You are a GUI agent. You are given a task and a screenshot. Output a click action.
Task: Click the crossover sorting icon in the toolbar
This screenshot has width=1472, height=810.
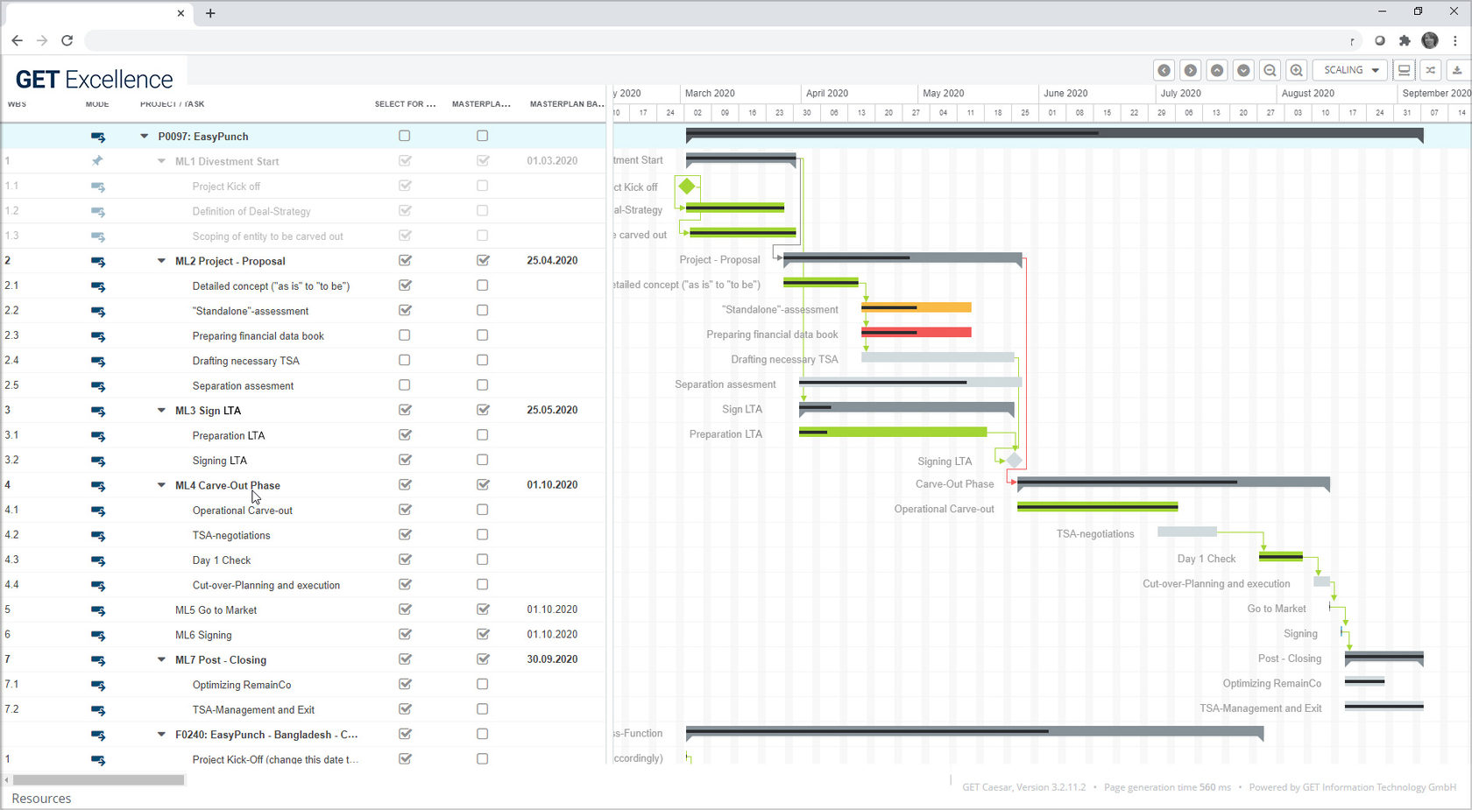coord(1430,70)
